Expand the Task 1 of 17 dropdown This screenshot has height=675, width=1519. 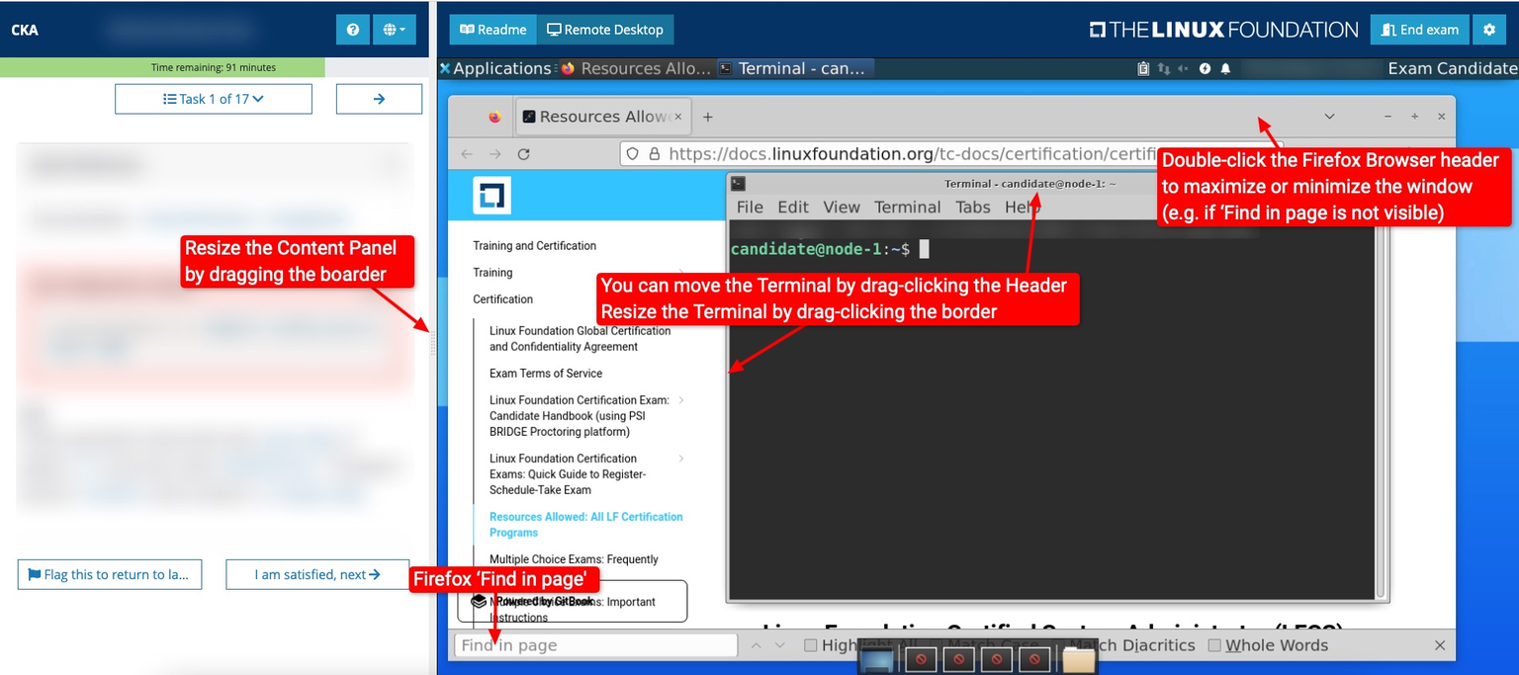point(214,99)
